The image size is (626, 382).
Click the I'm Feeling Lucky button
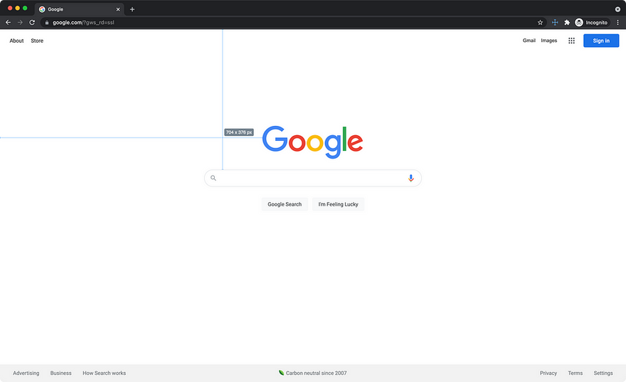pos(338,204)
